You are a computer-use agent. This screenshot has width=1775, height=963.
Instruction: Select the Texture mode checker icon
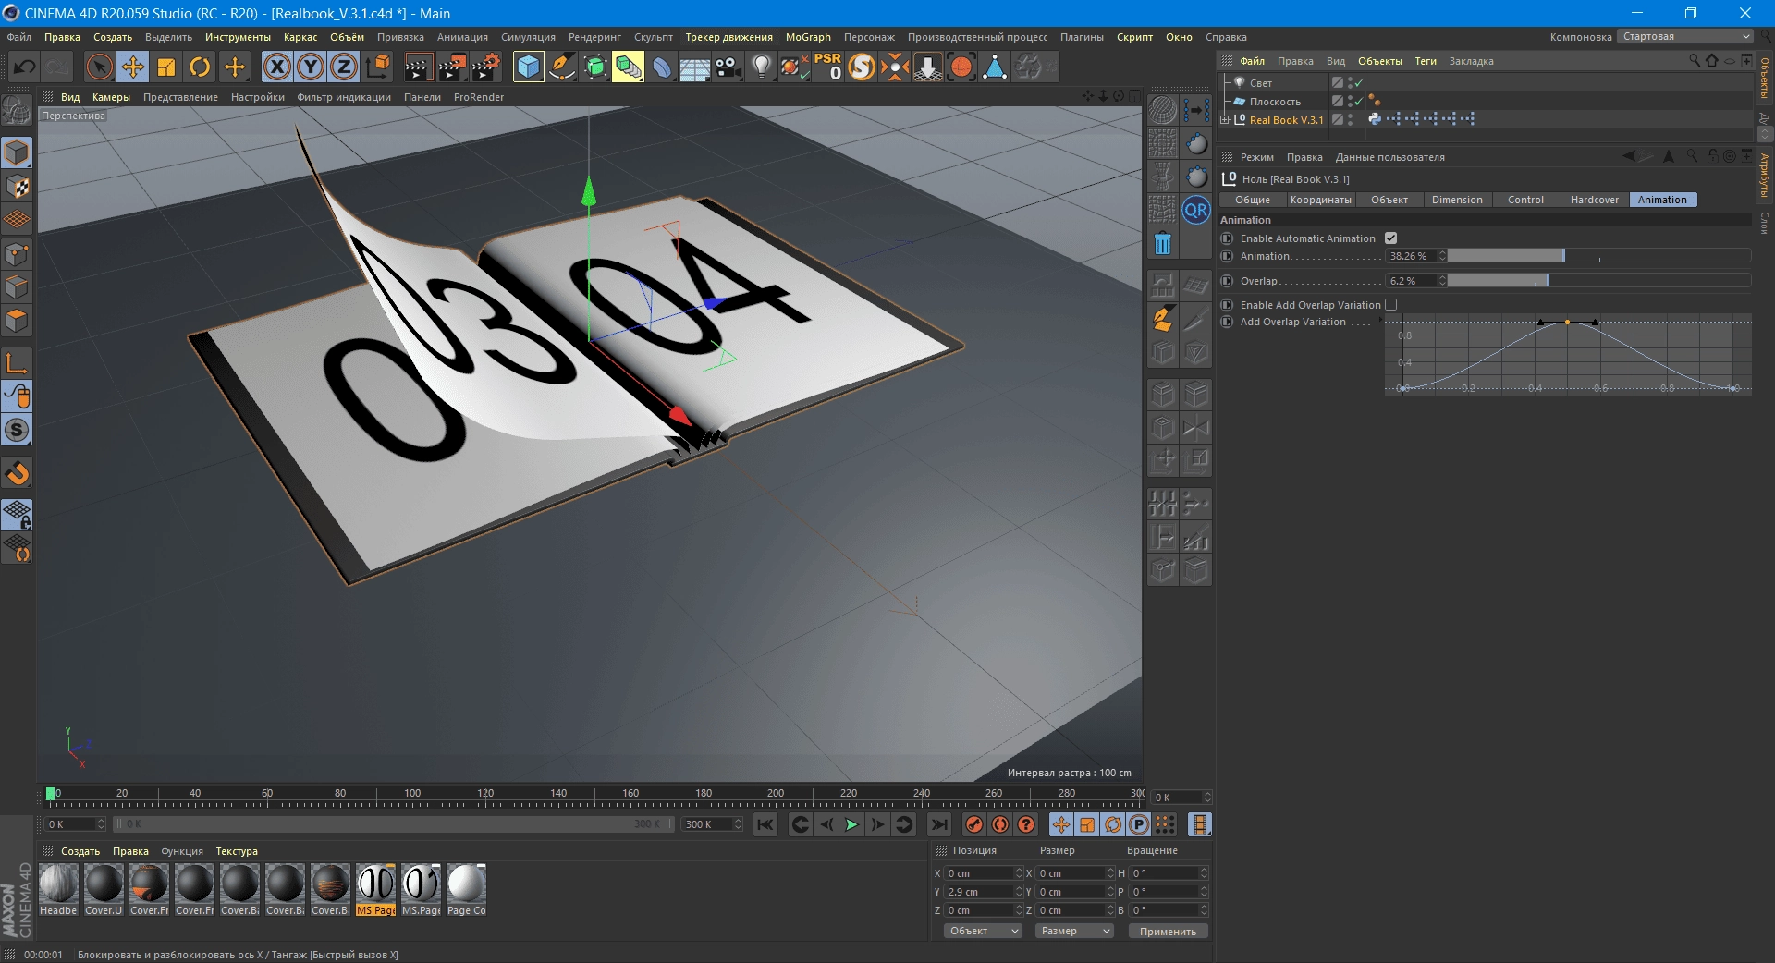pyautogui.click(x=17, y=187)
